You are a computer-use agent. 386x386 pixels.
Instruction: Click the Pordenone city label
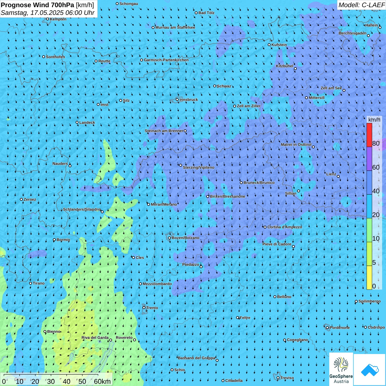click(x=340, y=328)
